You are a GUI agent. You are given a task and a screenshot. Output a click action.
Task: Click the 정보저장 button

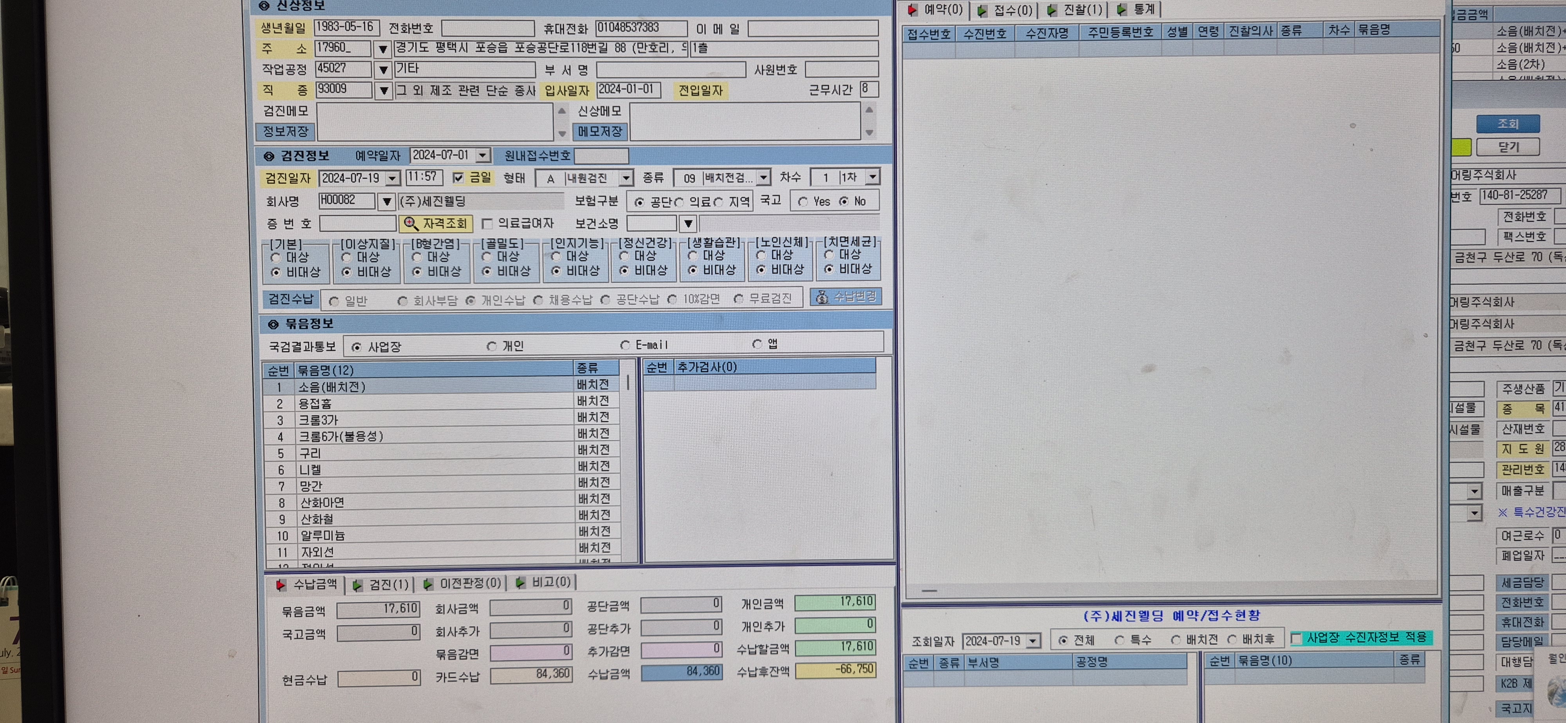[x=285, y=131]
